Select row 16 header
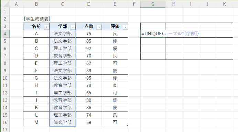Screen dimensions: 238x132 pyautogui.click(x=5, y=122)
